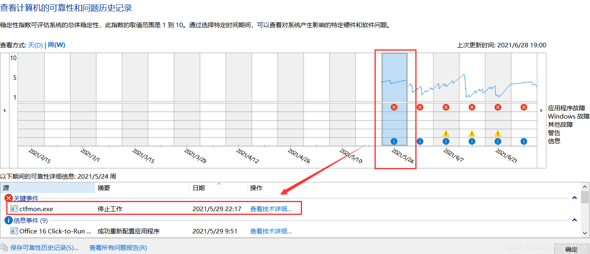Click the save reliability history document icon

tap(4, 247)
